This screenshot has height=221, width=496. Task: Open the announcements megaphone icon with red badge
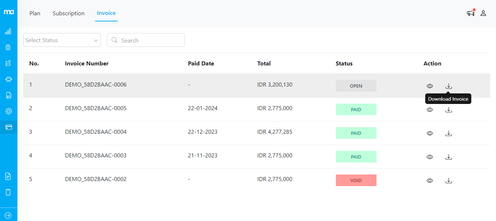pyautogui.click(x=470, y=13)
